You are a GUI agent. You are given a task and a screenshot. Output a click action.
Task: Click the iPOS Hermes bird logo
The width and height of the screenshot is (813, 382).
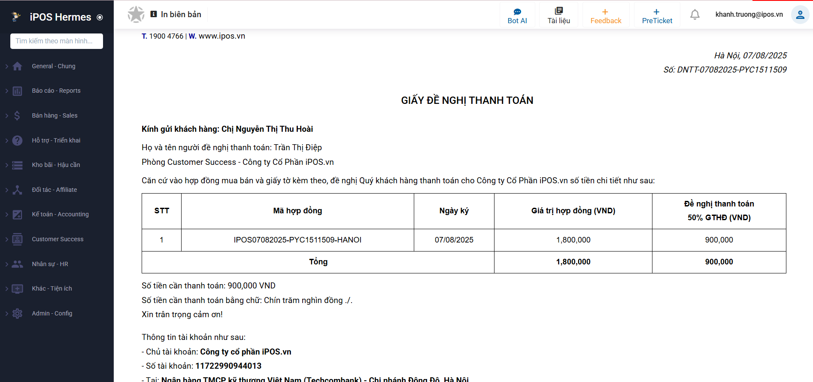(x=16, y=17)
